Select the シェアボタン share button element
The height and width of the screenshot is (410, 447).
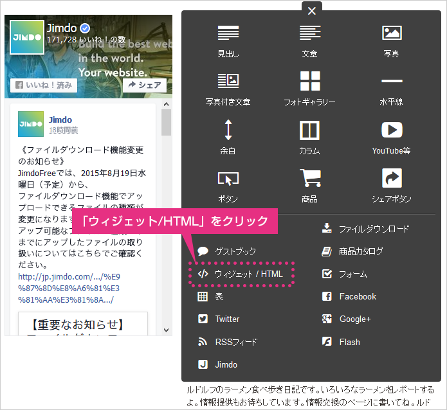pyautogui.click(x=391, y=179)
